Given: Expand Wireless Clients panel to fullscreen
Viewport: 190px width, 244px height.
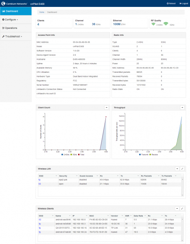Looking at the screenshot, I should click(x=182, y=209).
